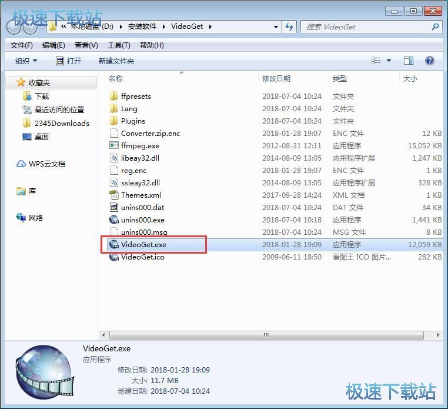
Task: Select the ffmpeg.exe file icon
Action: point(114,146)
